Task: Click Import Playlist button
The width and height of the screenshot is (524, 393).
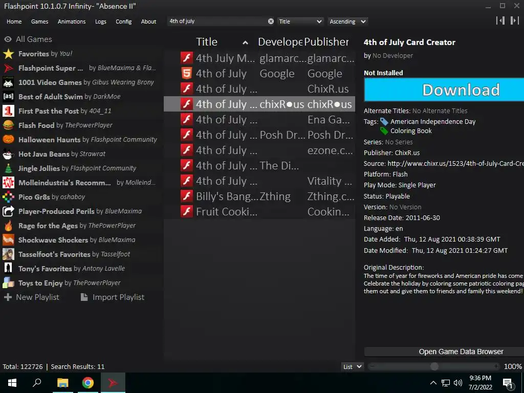Action: 113,297
